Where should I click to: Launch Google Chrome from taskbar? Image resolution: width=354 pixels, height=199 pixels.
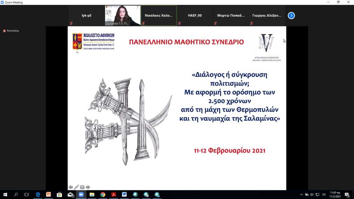[x=103, y=195]
